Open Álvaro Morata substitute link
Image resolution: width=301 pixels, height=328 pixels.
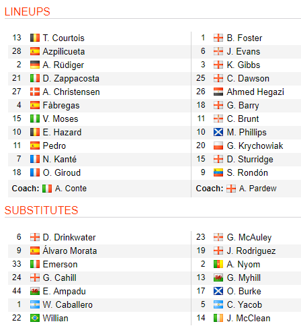tap(70, 251)
